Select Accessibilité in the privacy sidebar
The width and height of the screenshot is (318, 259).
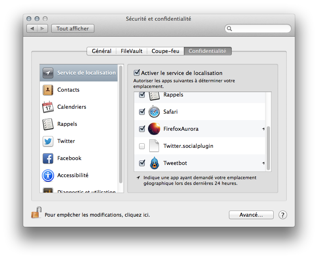point(79,175)
